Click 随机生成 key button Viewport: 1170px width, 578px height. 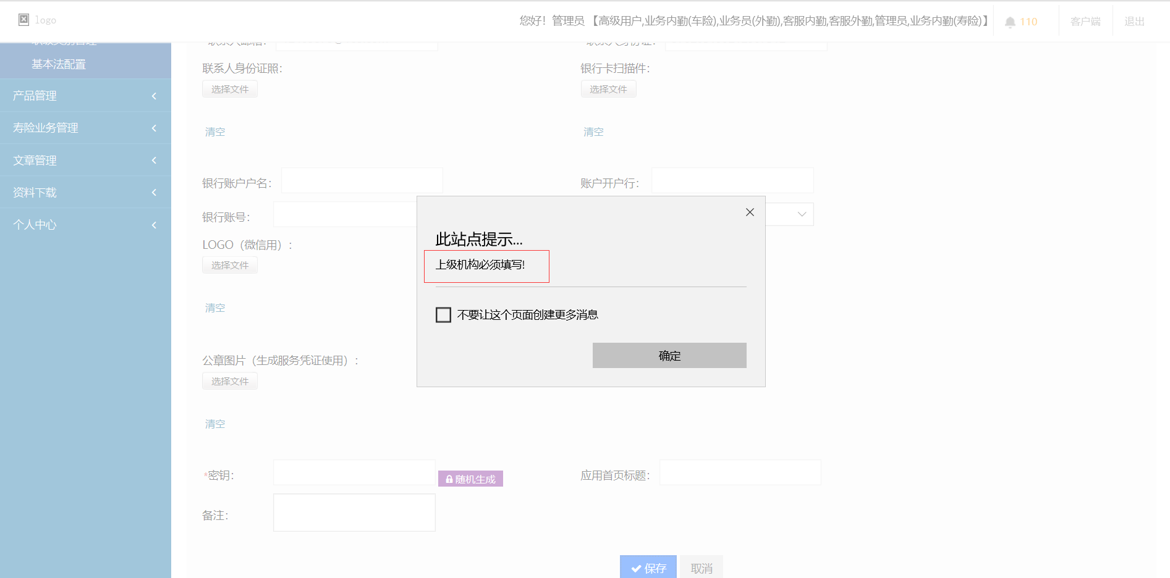[x=470, y=479]
